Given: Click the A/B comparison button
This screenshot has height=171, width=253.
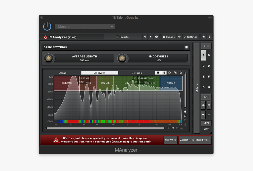Looking at the screenshot, I should (206, 97).
